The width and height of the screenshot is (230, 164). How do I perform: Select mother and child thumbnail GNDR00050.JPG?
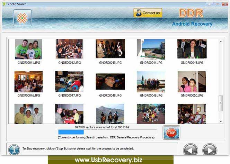pos(192,82)
